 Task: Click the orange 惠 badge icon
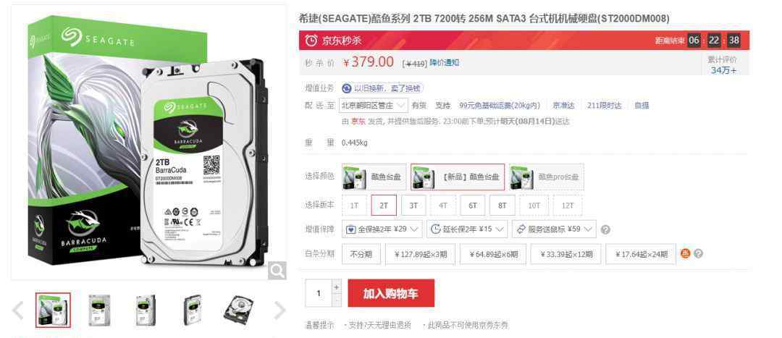click(686, 254)
